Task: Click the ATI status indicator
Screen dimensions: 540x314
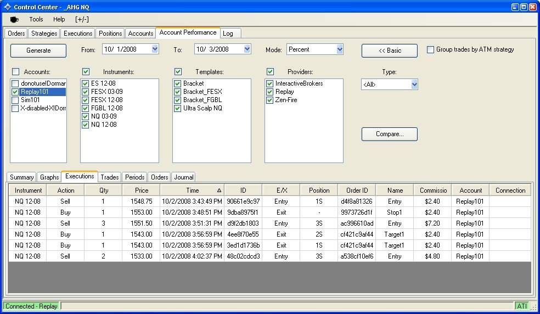Action: 522,306
